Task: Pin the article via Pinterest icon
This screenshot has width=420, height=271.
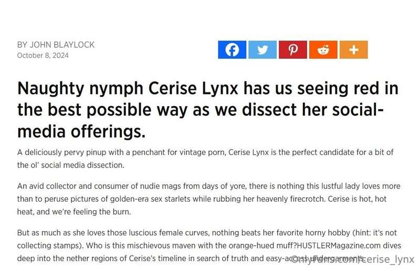Action: point(293,49)
